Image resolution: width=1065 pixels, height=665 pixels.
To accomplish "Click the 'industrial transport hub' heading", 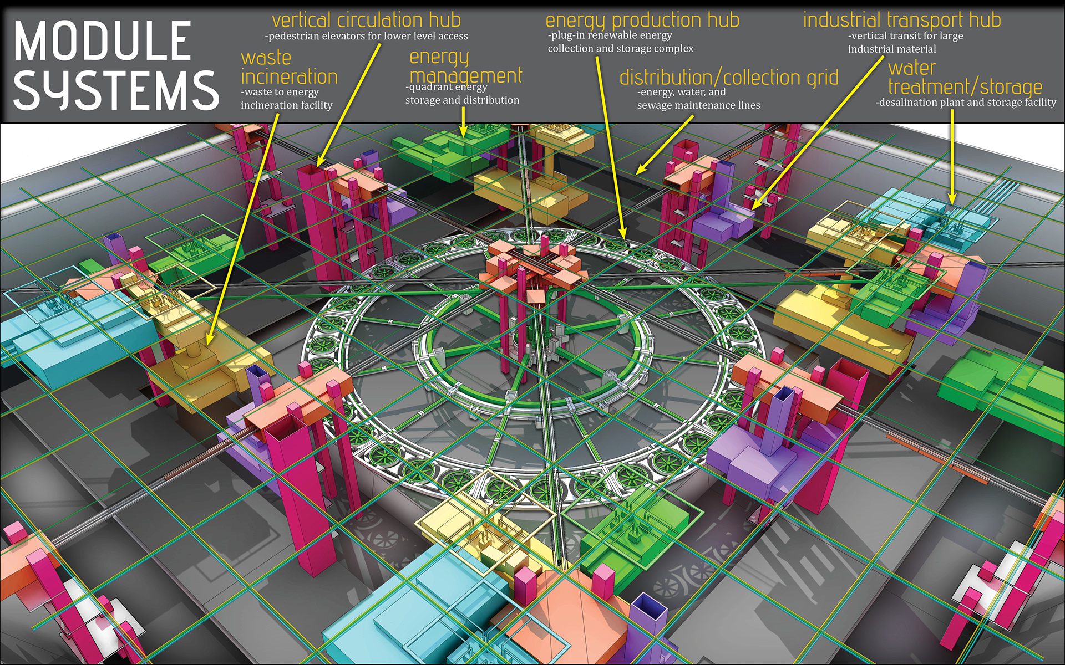I will [x=902, y=21].
